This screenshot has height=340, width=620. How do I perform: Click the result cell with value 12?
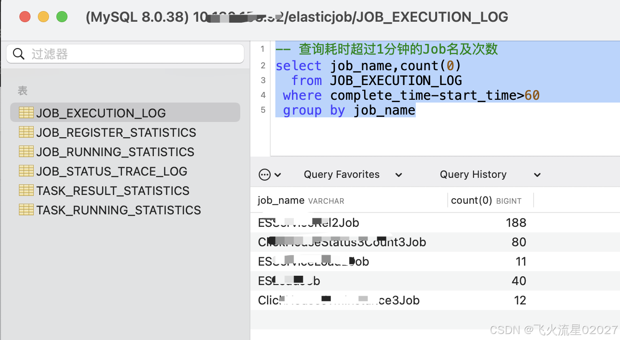point(520,300)
